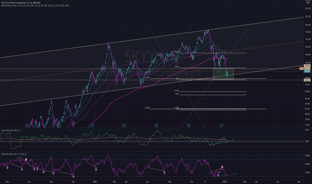Click the dividend marker just before the 2021 label
Image resolution: width=312 pixels, height=184 pixels.
[92, 125]
